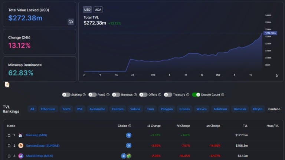
Task: Click the Change (24h) 13.12% value
Action: 19,45
